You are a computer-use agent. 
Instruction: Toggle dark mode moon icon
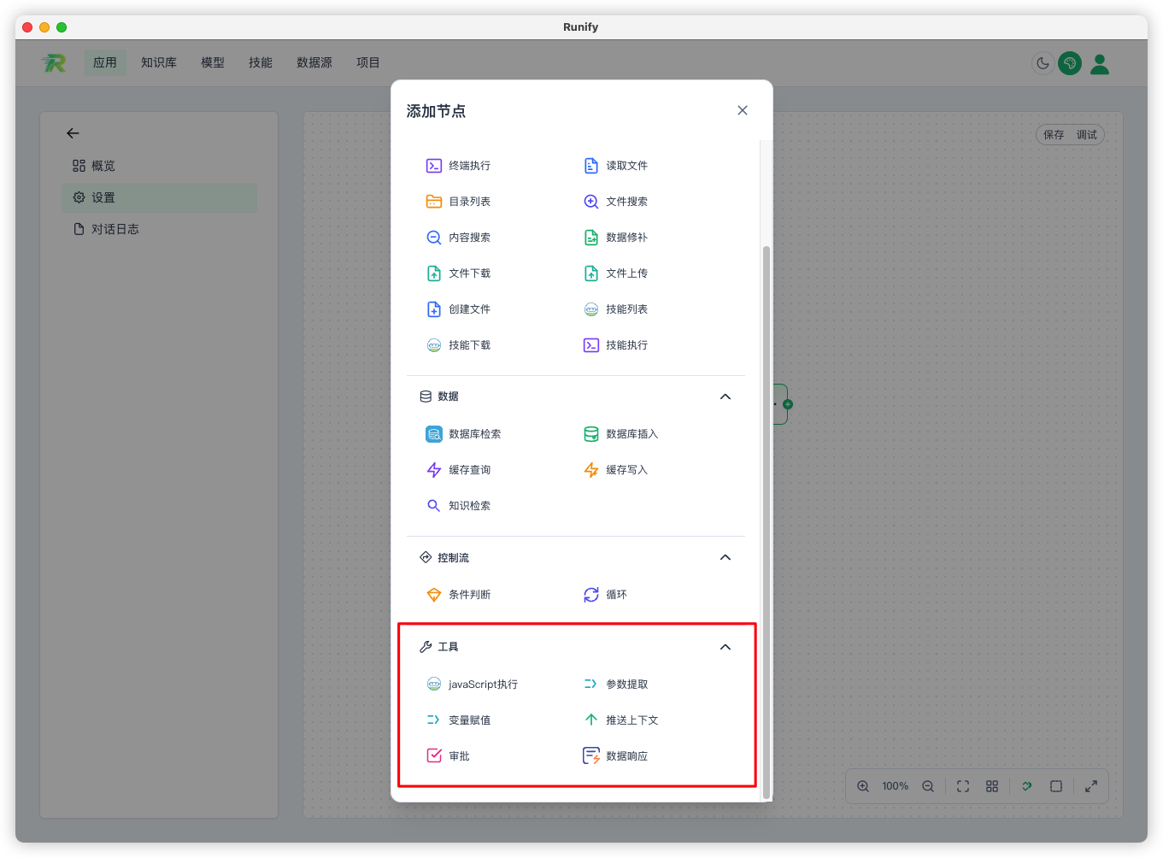tap(1043, 63)
